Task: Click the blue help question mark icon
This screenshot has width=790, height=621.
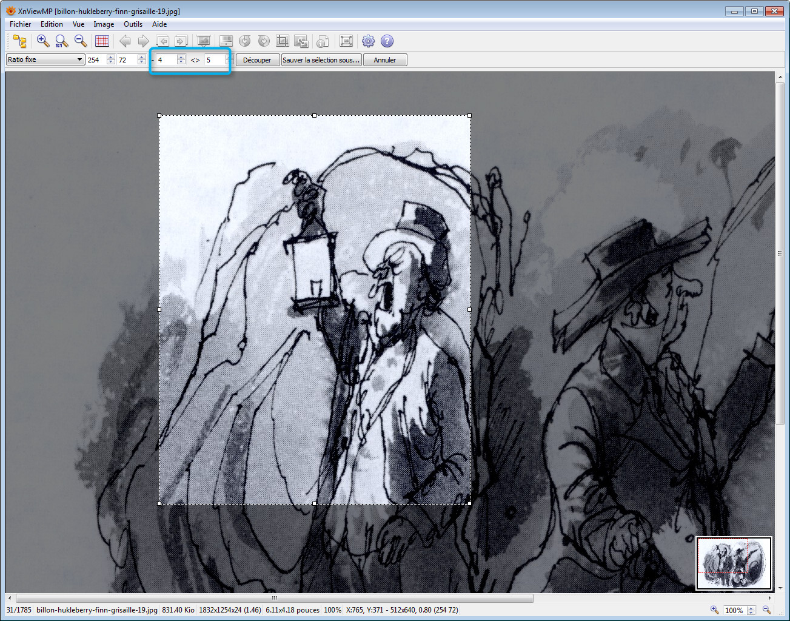Action: click(x=387, y=41)
